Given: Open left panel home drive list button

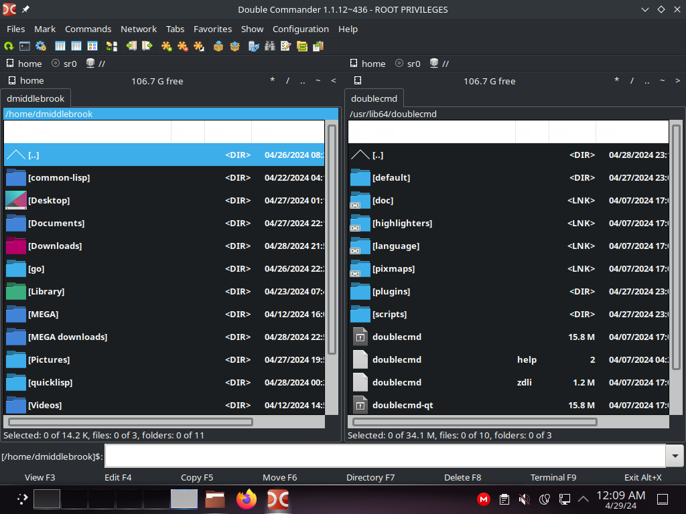Looking at the screenshot, I should click(26, 80).
